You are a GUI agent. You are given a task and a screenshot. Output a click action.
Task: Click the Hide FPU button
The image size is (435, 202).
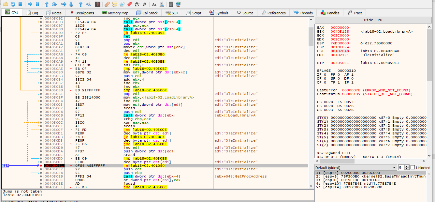373,20
